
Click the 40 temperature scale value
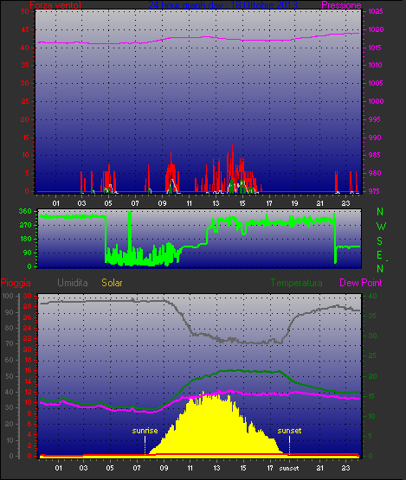(x=372, y=296)
